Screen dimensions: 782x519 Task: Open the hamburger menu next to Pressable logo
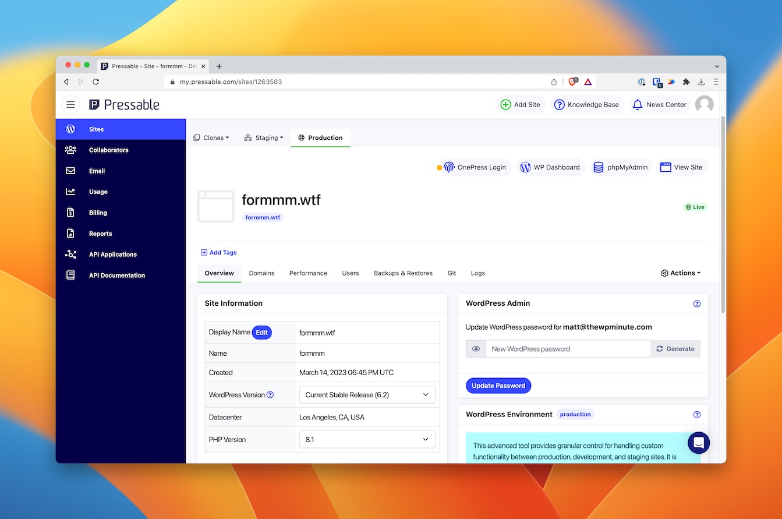pyautogui.click(x=70, y=104)
